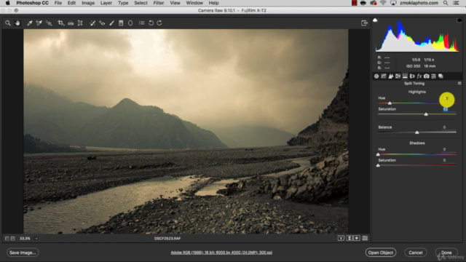Toggle shadow clipping warning in histogram
The width and height of the screenshot is (466, 262).
click(375, 20)
